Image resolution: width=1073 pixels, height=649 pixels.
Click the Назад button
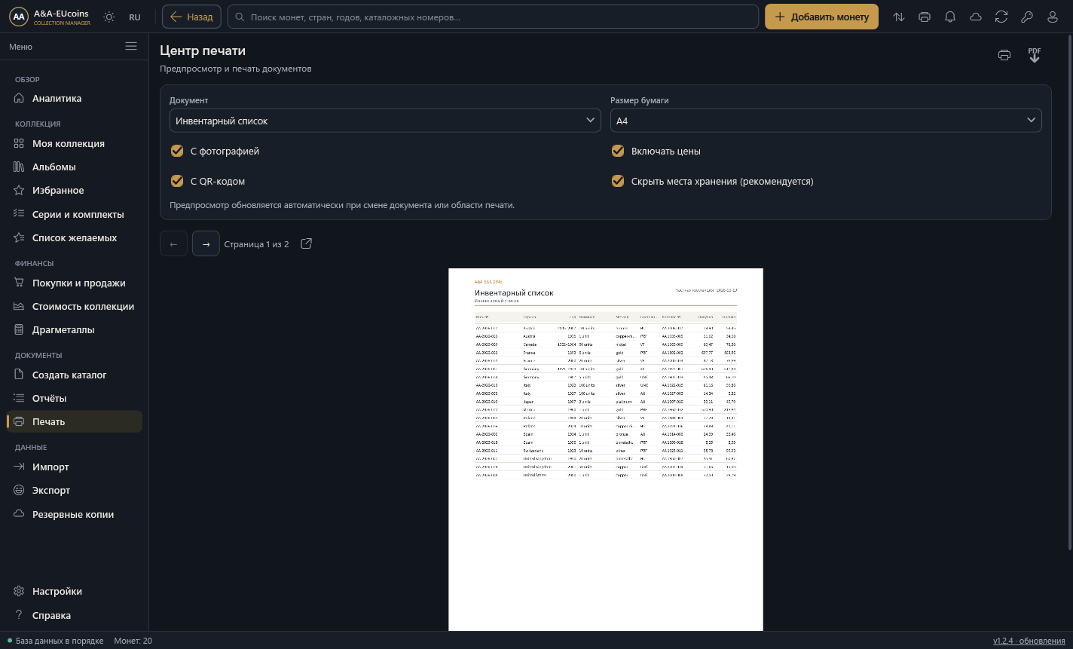[x=191, y=17]
